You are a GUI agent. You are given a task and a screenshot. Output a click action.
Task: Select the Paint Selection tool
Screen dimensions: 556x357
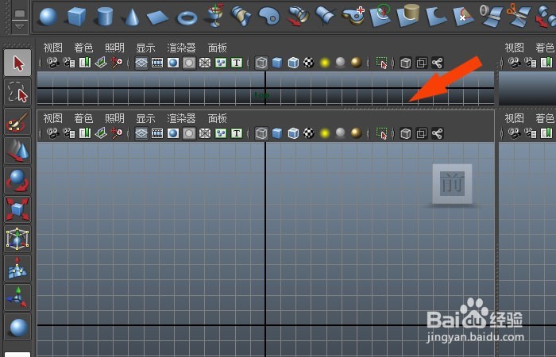coord(17,121)
